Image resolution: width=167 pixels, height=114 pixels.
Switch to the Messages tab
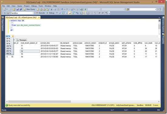pyautogui.click(x=22, y=40)
